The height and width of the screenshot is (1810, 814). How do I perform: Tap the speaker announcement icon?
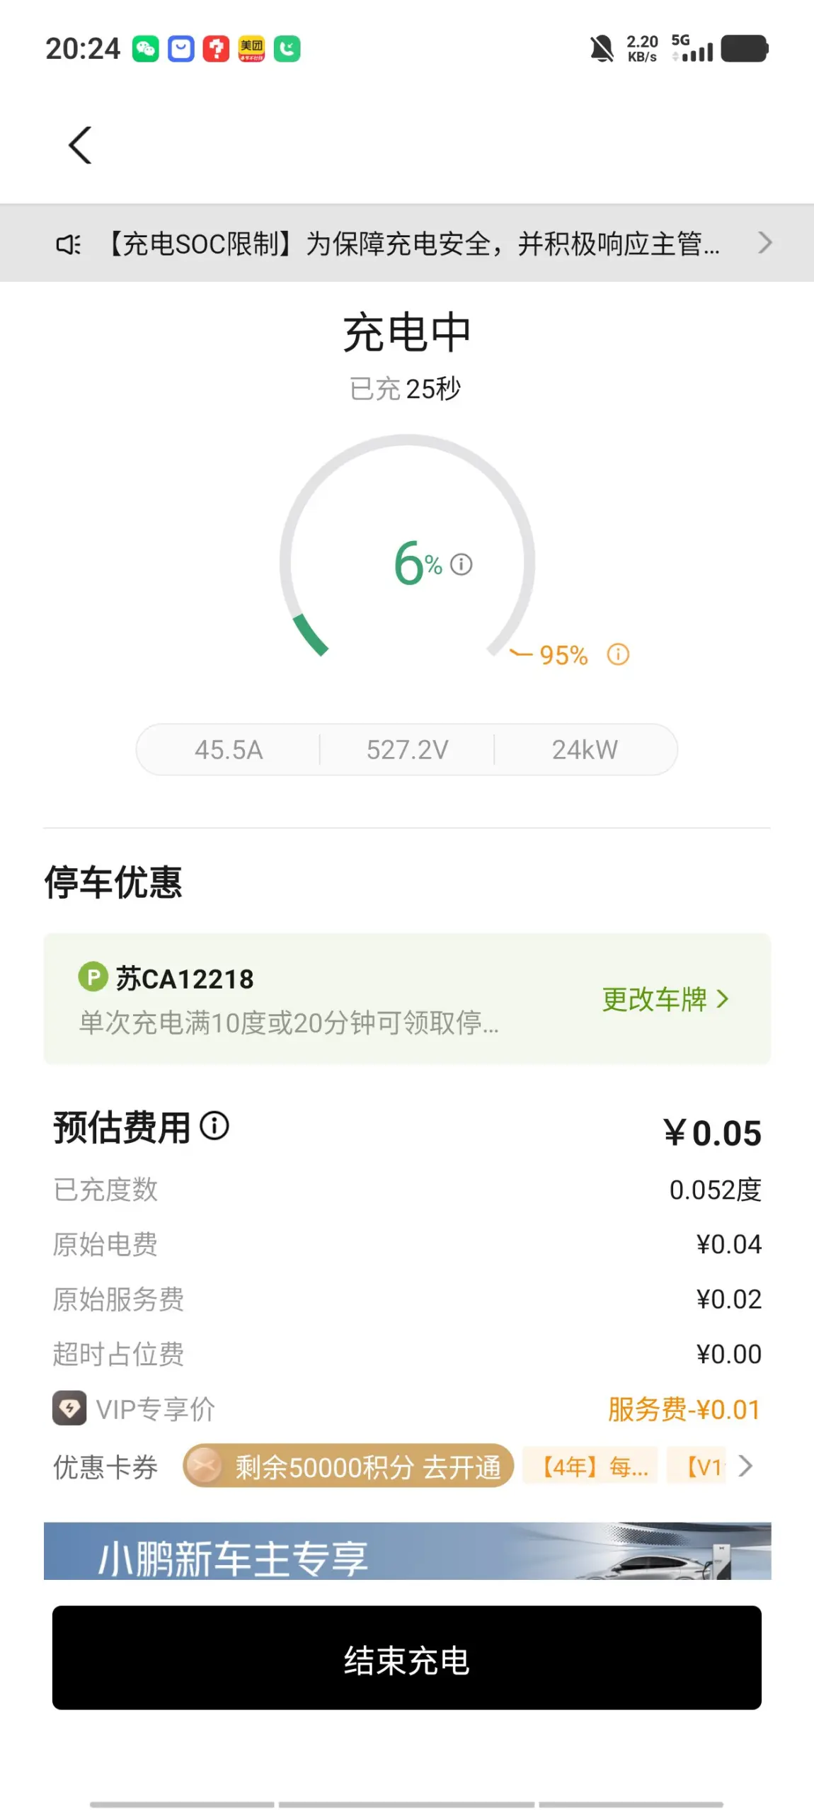click(69, 244)
